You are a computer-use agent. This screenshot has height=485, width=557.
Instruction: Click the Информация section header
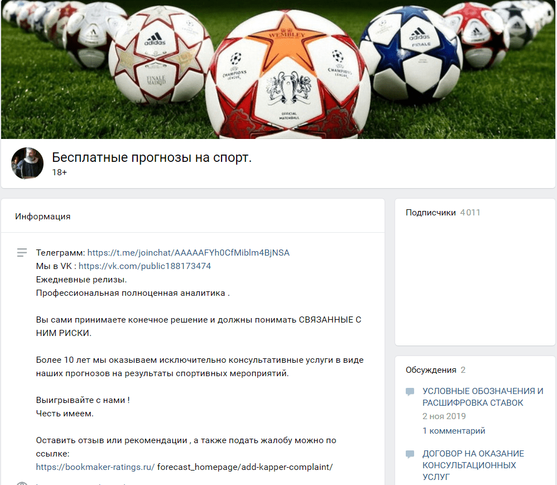pyautogui.click(x=42, y=217)
